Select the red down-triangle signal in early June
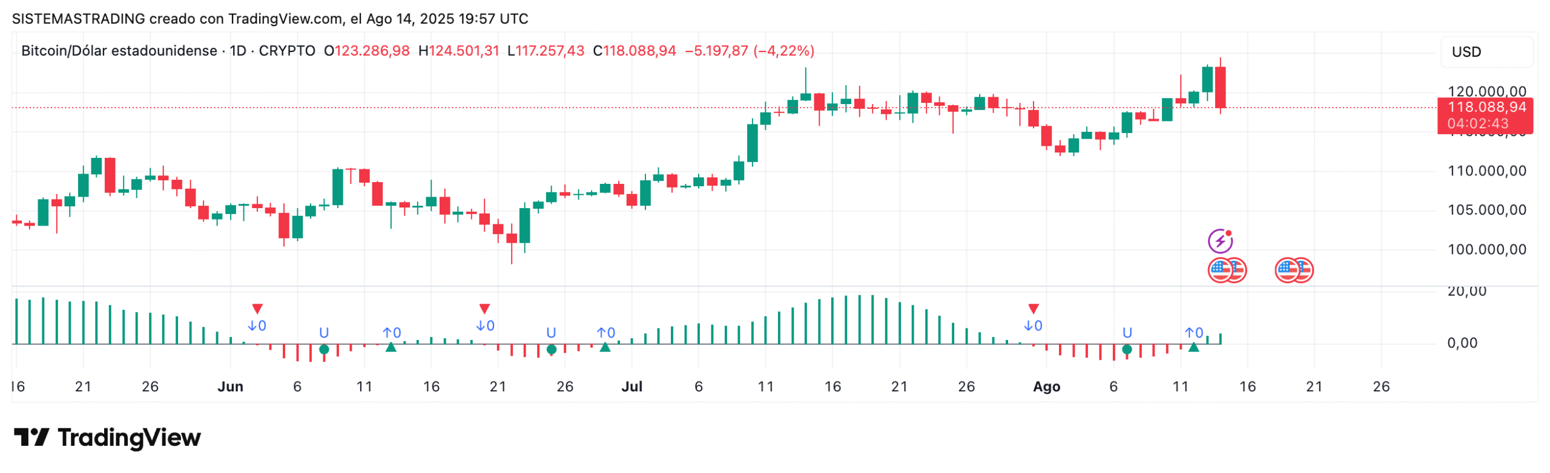 257,308
